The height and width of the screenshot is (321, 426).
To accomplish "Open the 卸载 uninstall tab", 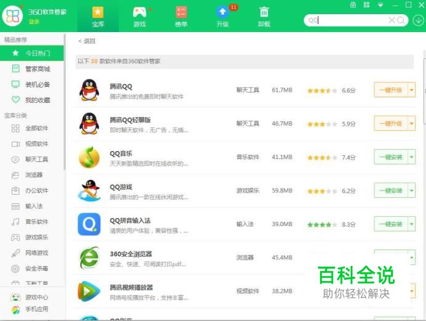I will click(264, 17).
